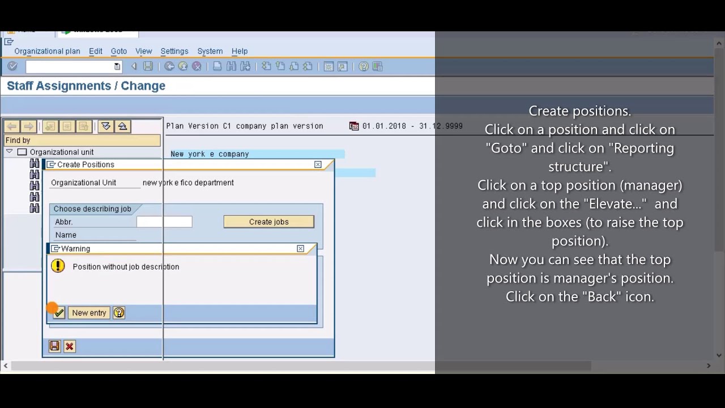The height and width of the screenshot is (408, 725).
Task: Click the Customize local layout icon
Action: [378, 67]
